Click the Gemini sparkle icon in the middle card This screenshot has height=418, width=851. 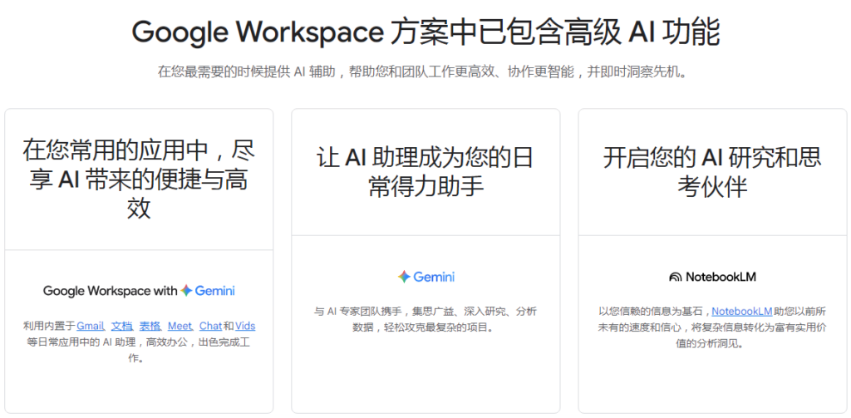click(403, 277)
